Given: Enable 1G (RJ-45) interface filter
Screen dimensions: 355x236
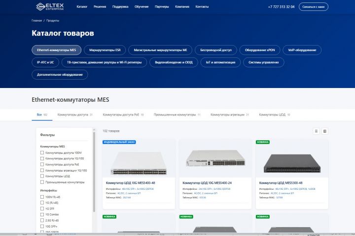Looking at the screenshot, I should tap(42, 203).
